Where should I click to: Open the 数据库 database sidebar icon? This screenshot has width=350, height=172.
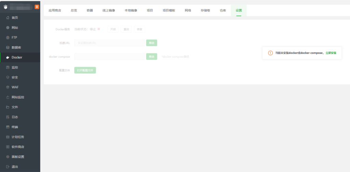click(8, 47)
